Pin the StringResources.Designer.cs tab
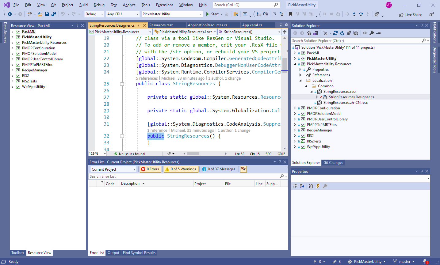This screenshot has width=440, height=265. coord(139,25)
